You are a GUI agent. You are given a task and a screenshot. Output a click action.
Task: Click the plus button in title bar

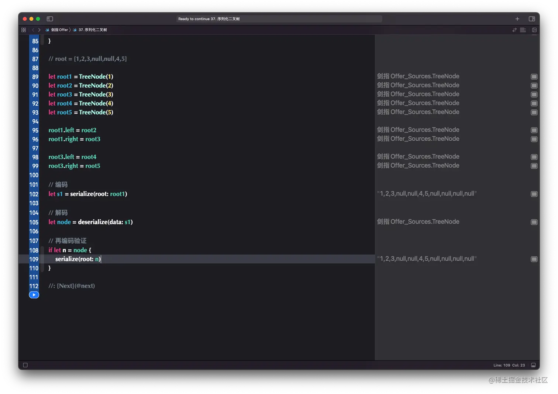point(517,19)
